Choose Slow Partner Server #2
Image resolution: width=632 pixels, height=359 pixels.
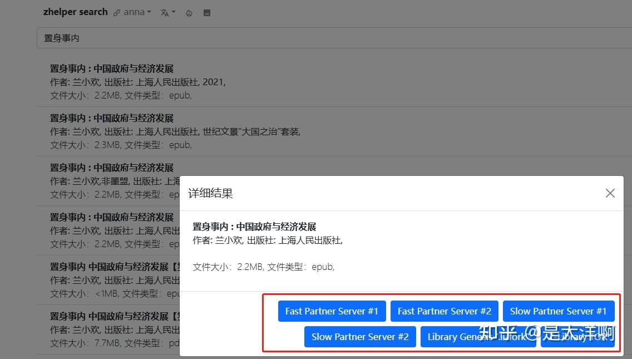360,337
